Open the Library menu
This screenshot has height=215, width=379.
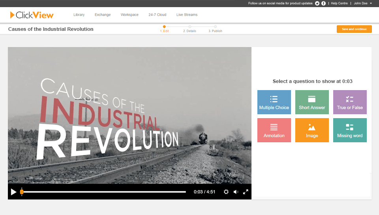[x=79, y=15]
